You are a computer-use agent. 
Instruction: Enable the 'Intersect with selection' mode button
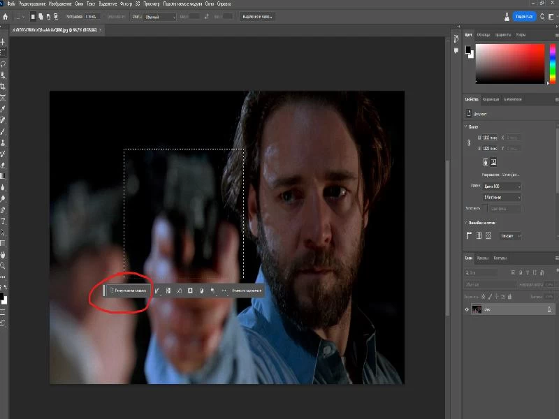coord(56,17)
